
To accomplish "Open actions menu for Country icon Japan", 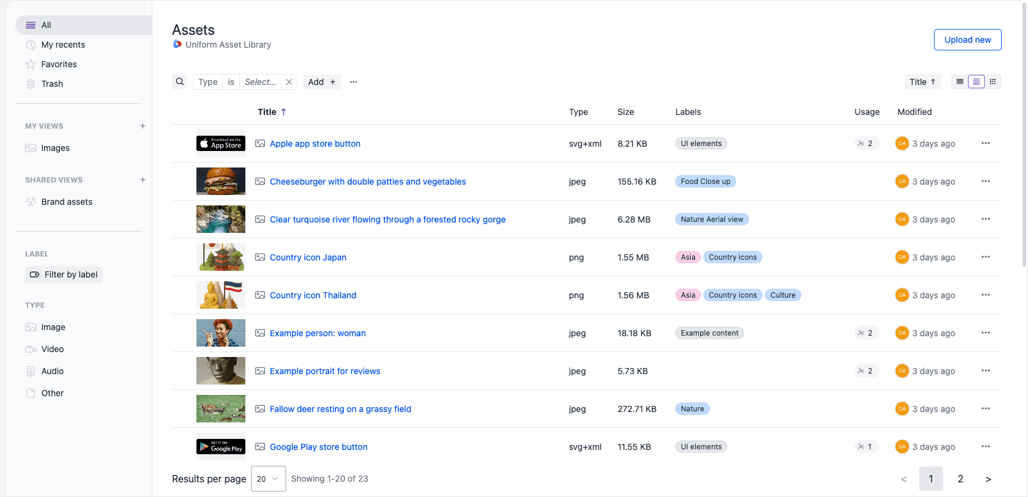I will (986, 257).
